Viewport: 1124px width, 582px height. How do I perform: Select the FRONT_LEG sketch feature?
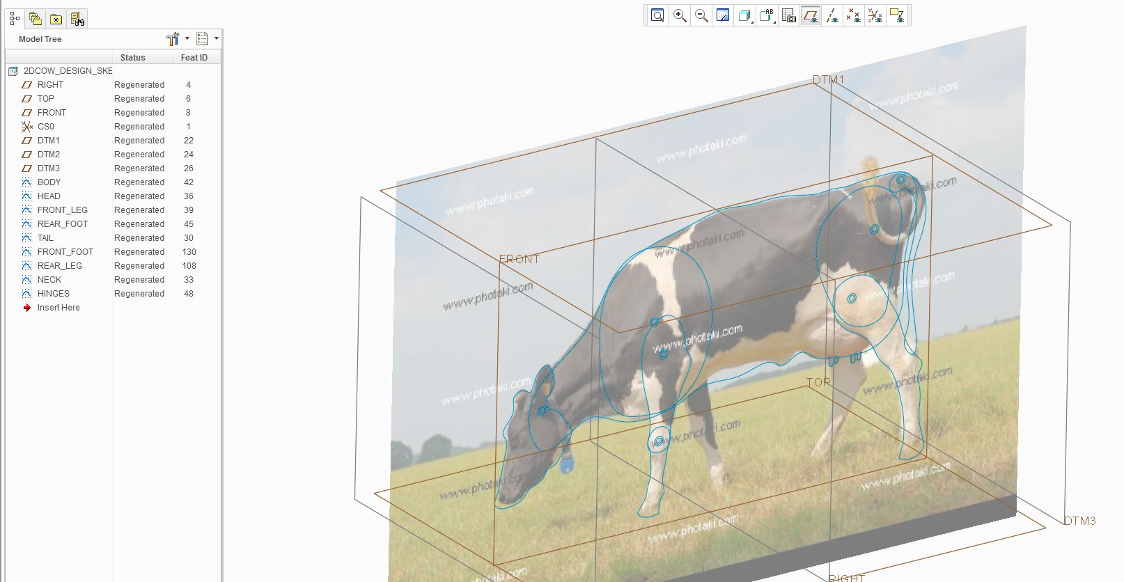pyautogui.click(x=63, y=210)
